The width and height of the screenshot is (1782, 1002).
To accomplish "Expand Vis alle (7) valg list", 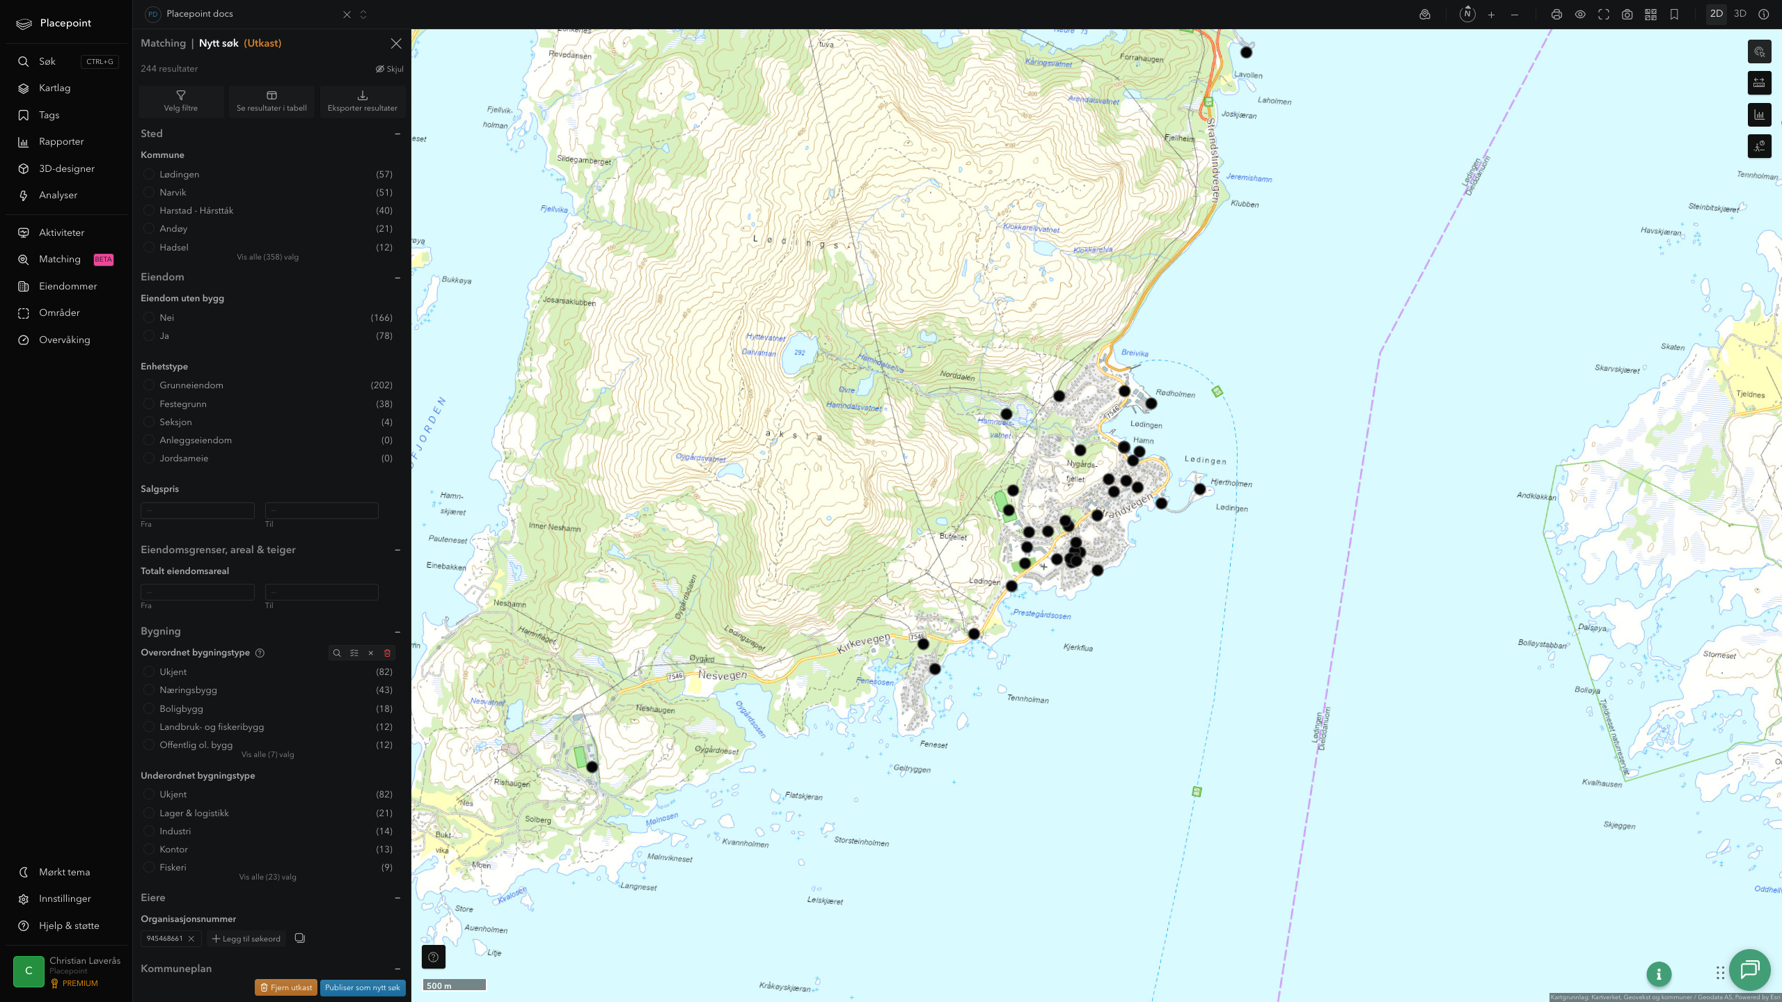I will [x=267, y=754].
